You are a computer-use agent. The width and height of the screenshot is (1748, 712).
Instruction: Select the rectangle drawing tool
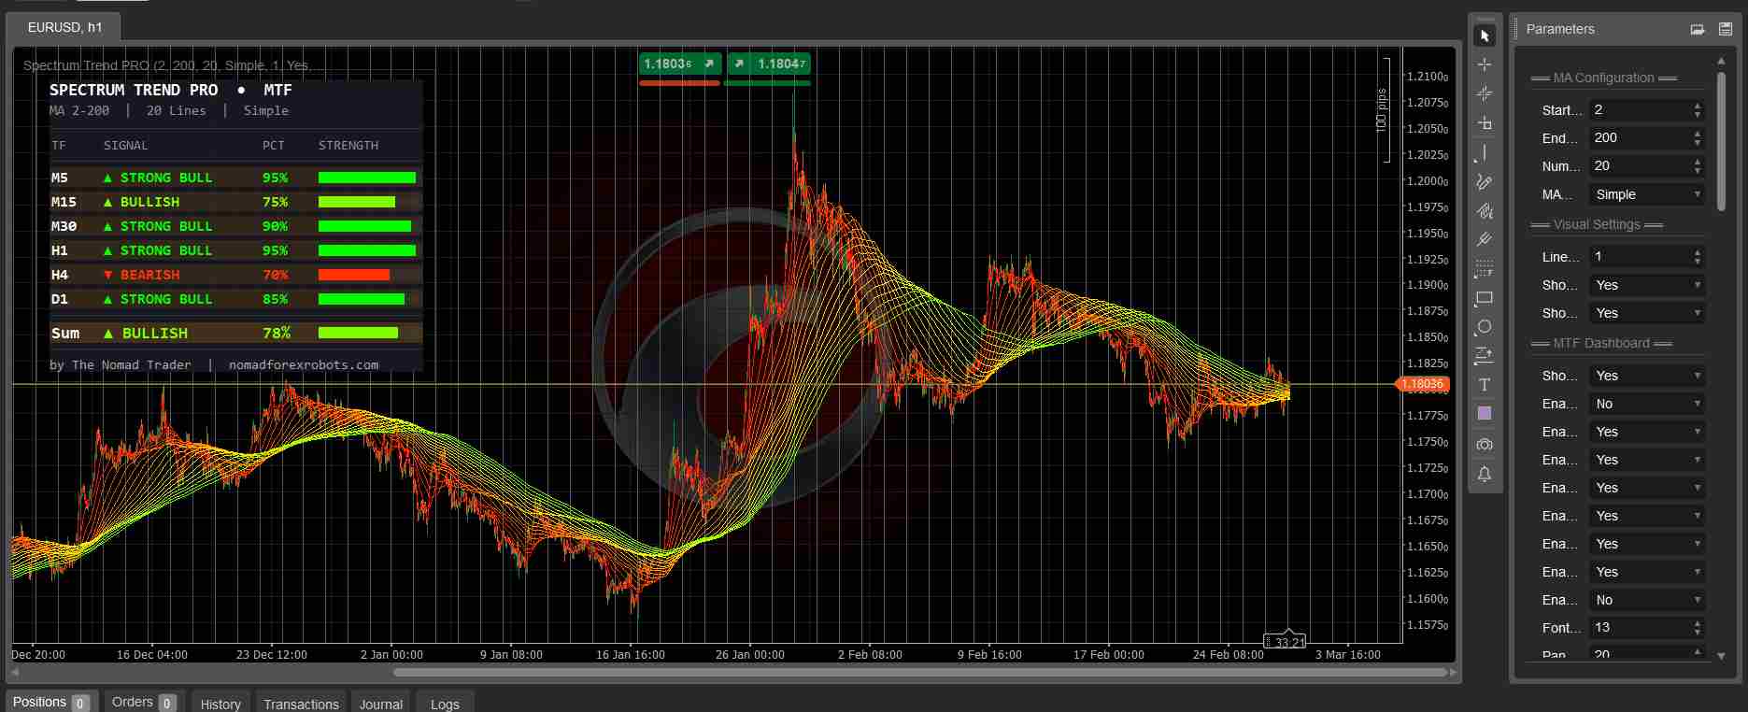1485,299
